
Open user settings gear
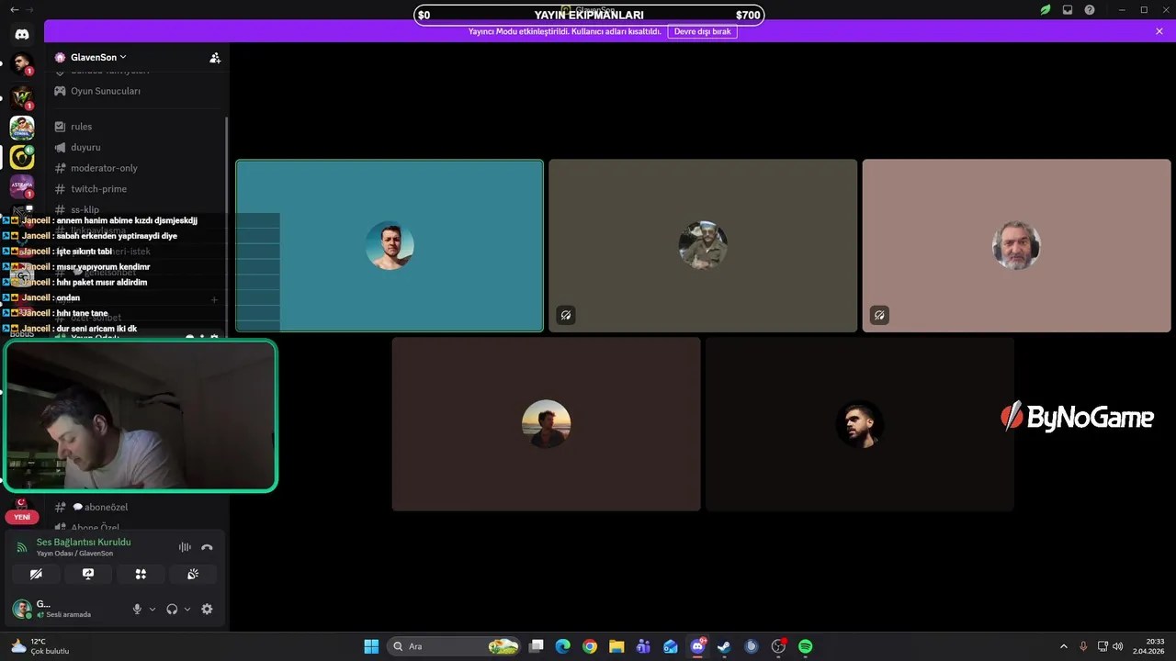207,609
